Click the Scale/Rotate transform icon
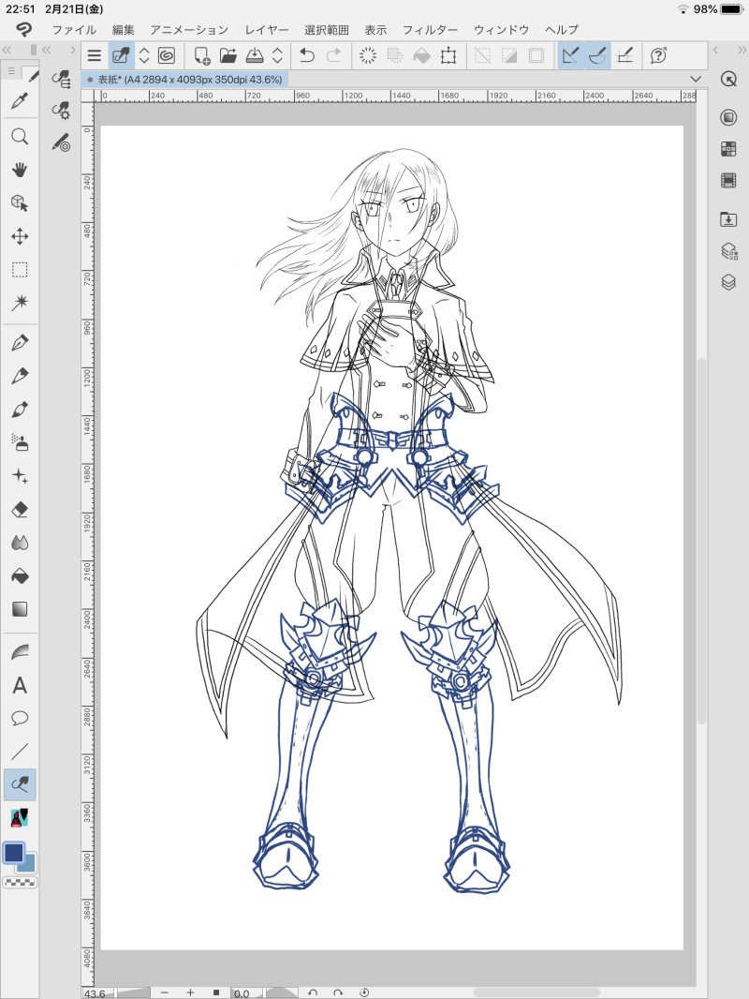The width and height of the screenshot is (749, 999). 448,56
